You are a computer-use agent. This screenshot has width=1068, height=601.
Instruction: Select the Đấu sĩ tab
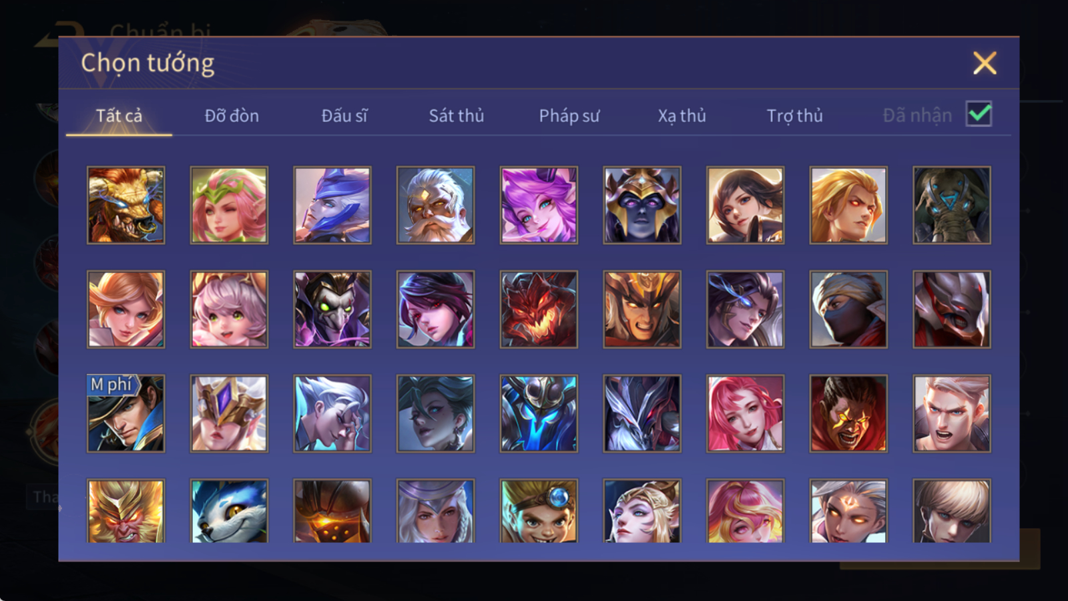[344, 116]
